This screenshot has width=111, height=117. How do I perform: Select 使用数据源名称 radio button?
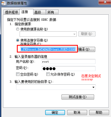[x=18, y=29]
